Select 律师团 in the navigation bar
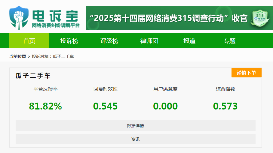Image resolution: width=273 pixels, height=153 pixels. 149,41
